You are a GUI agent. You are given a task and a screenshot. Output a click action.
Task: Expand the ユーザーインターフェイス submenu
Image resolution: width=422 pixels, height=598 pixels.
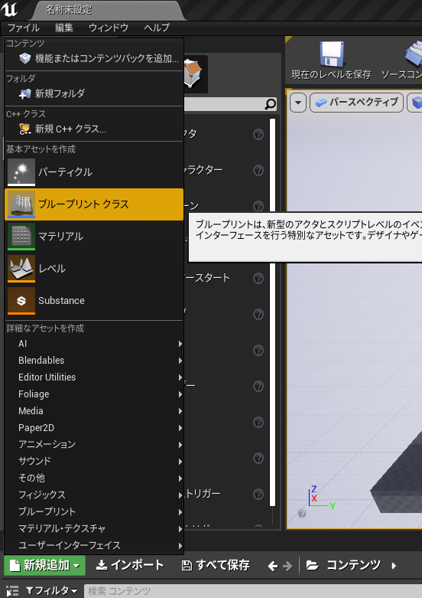pos(94,545)
